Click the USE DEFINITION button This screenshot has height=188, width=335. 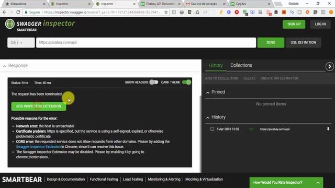point(303,42)
